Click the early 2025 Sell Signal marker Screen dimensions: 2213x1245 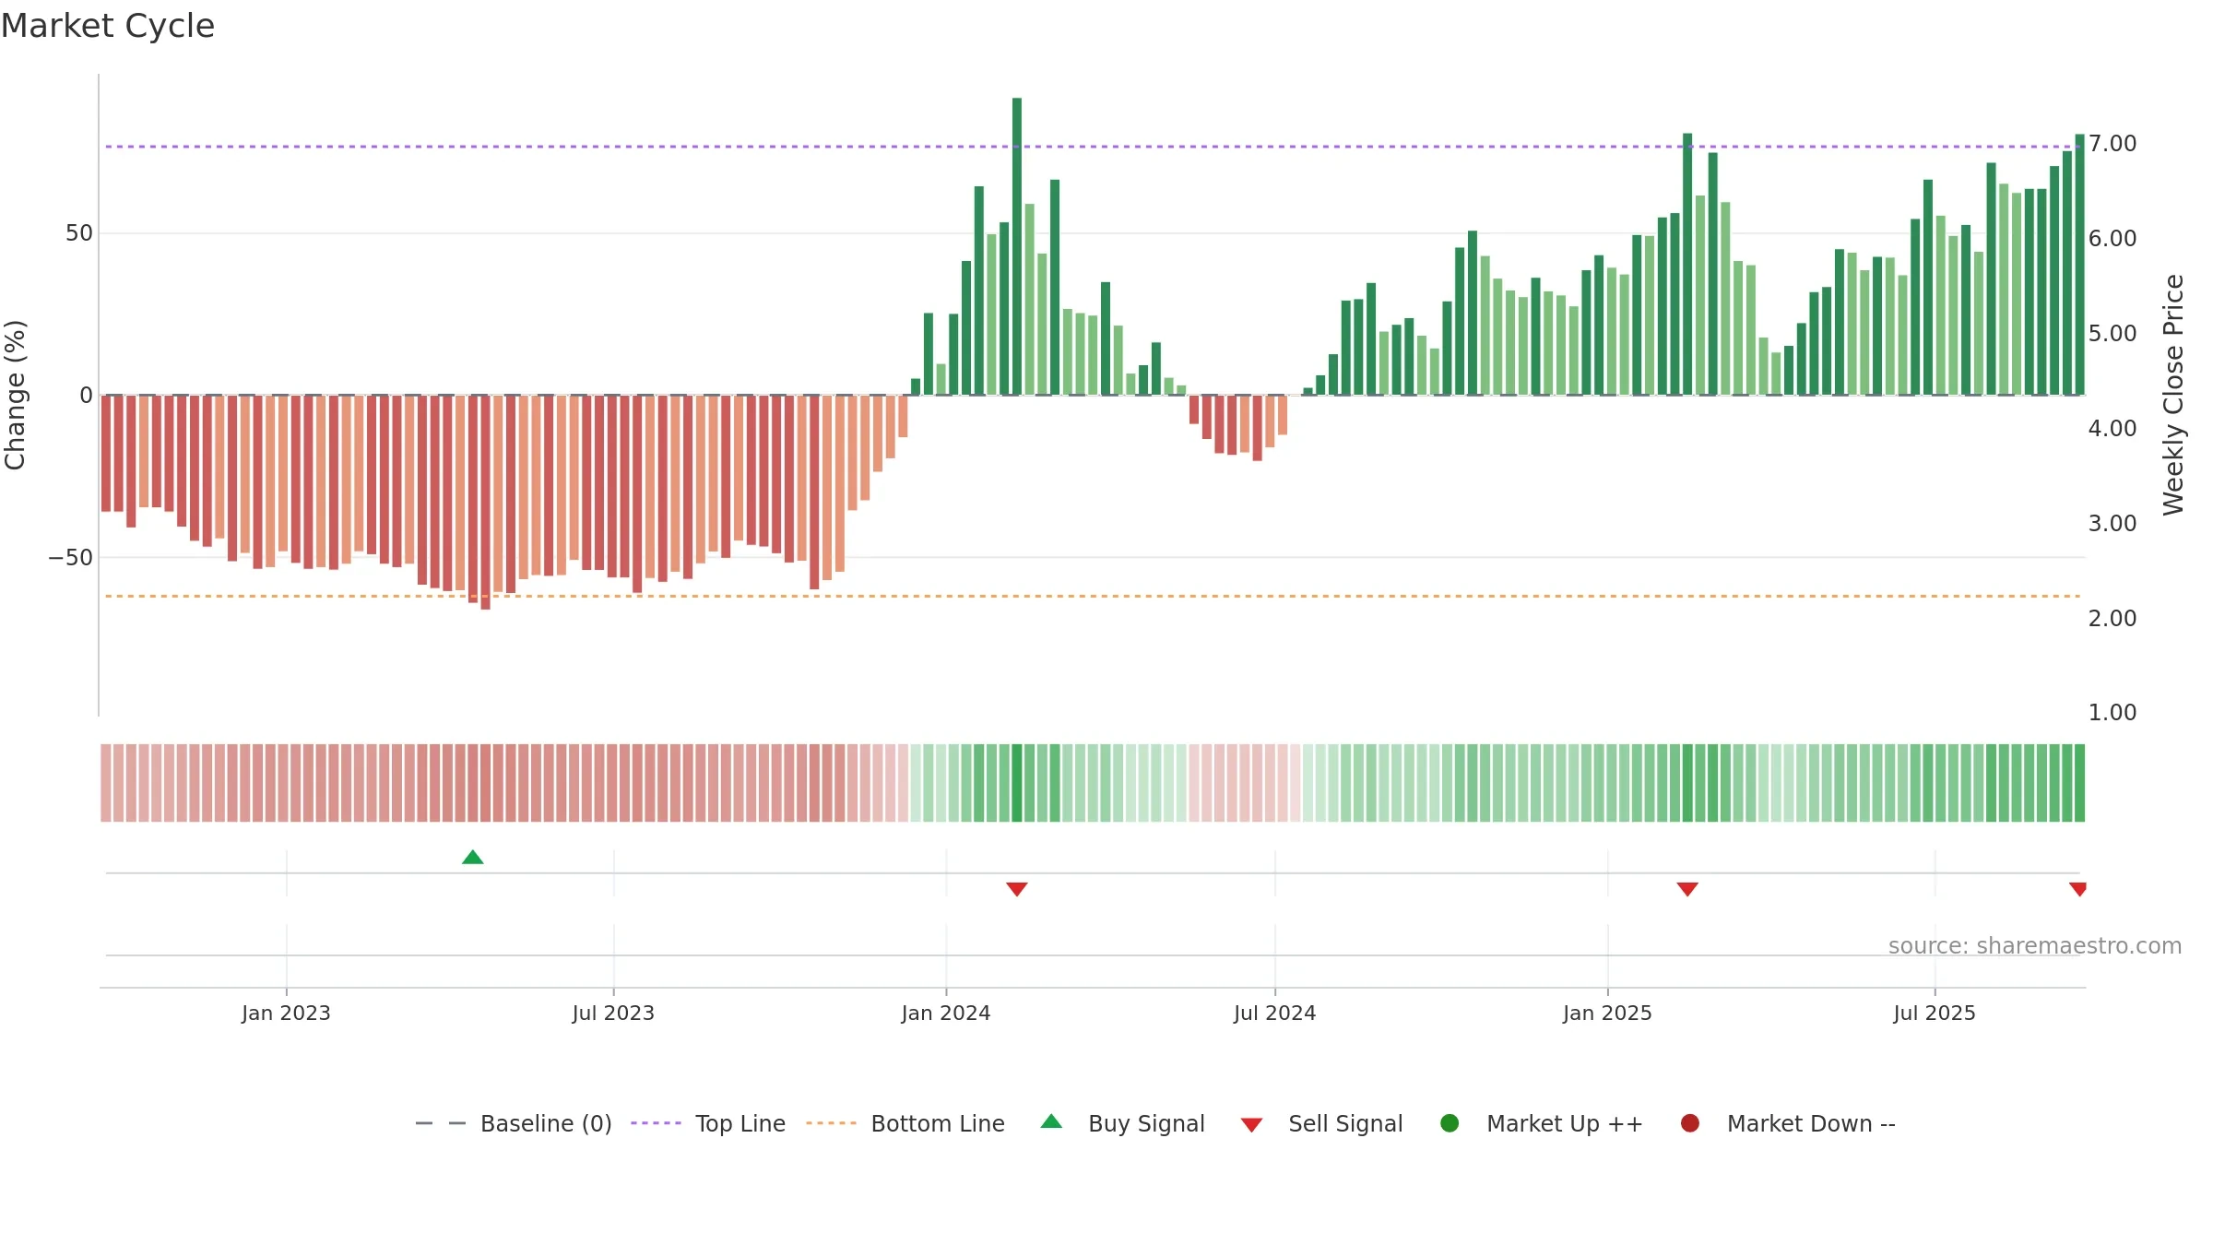click(1687, 889)
